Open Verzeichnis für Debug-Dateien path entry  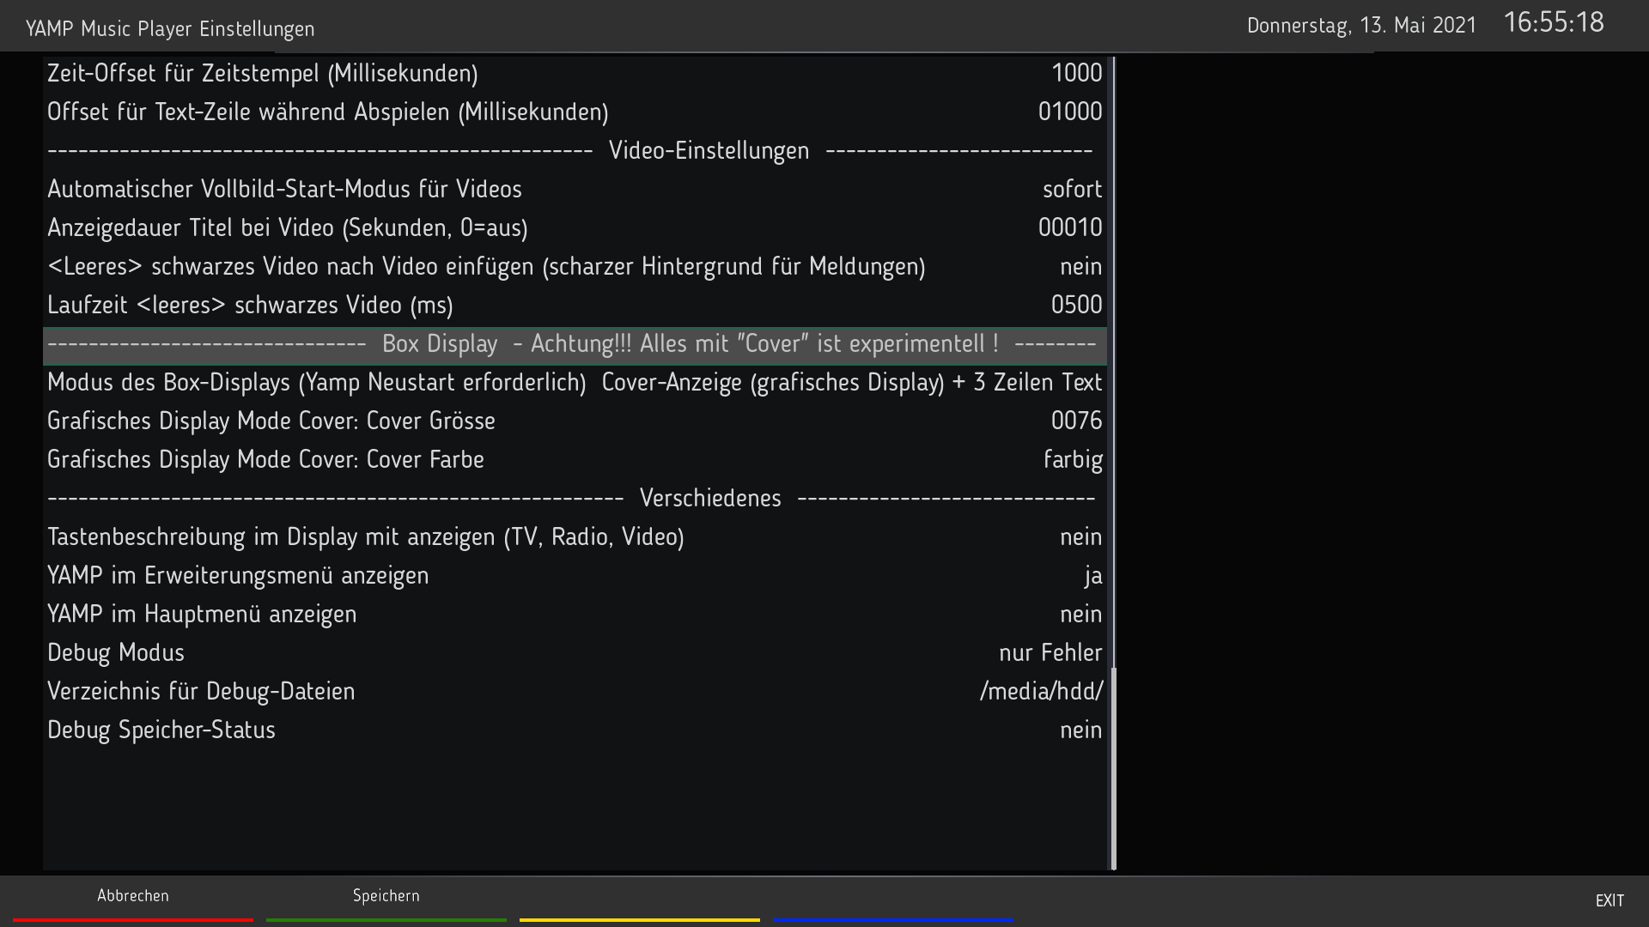point(1040,691)
